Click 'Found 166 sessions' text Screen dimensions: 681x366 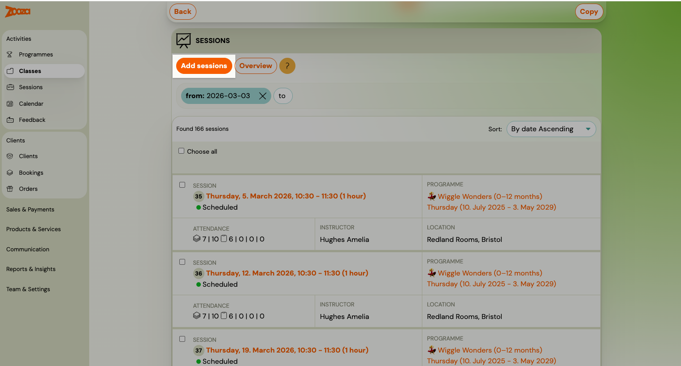pyautogui.click(x=202, y=129)
